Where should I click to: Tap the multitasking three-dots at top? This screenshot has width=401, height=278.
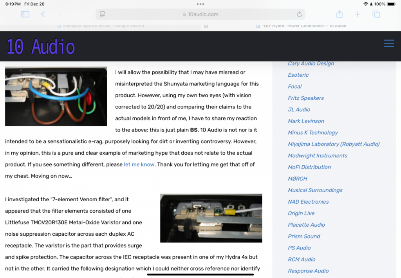(200, 4)
